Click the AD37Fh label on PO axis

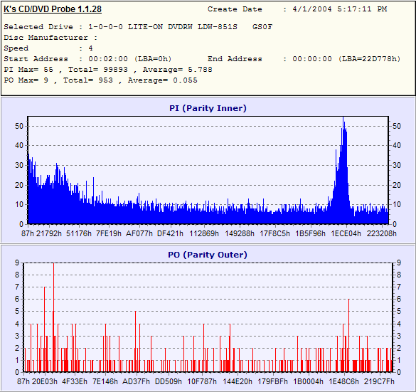pos(136,381)
